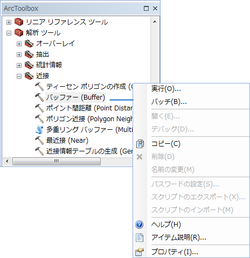Click the document icon beside アイテム説明(R)
Viewport: 250px width, 258px height.
click(140, 238)
